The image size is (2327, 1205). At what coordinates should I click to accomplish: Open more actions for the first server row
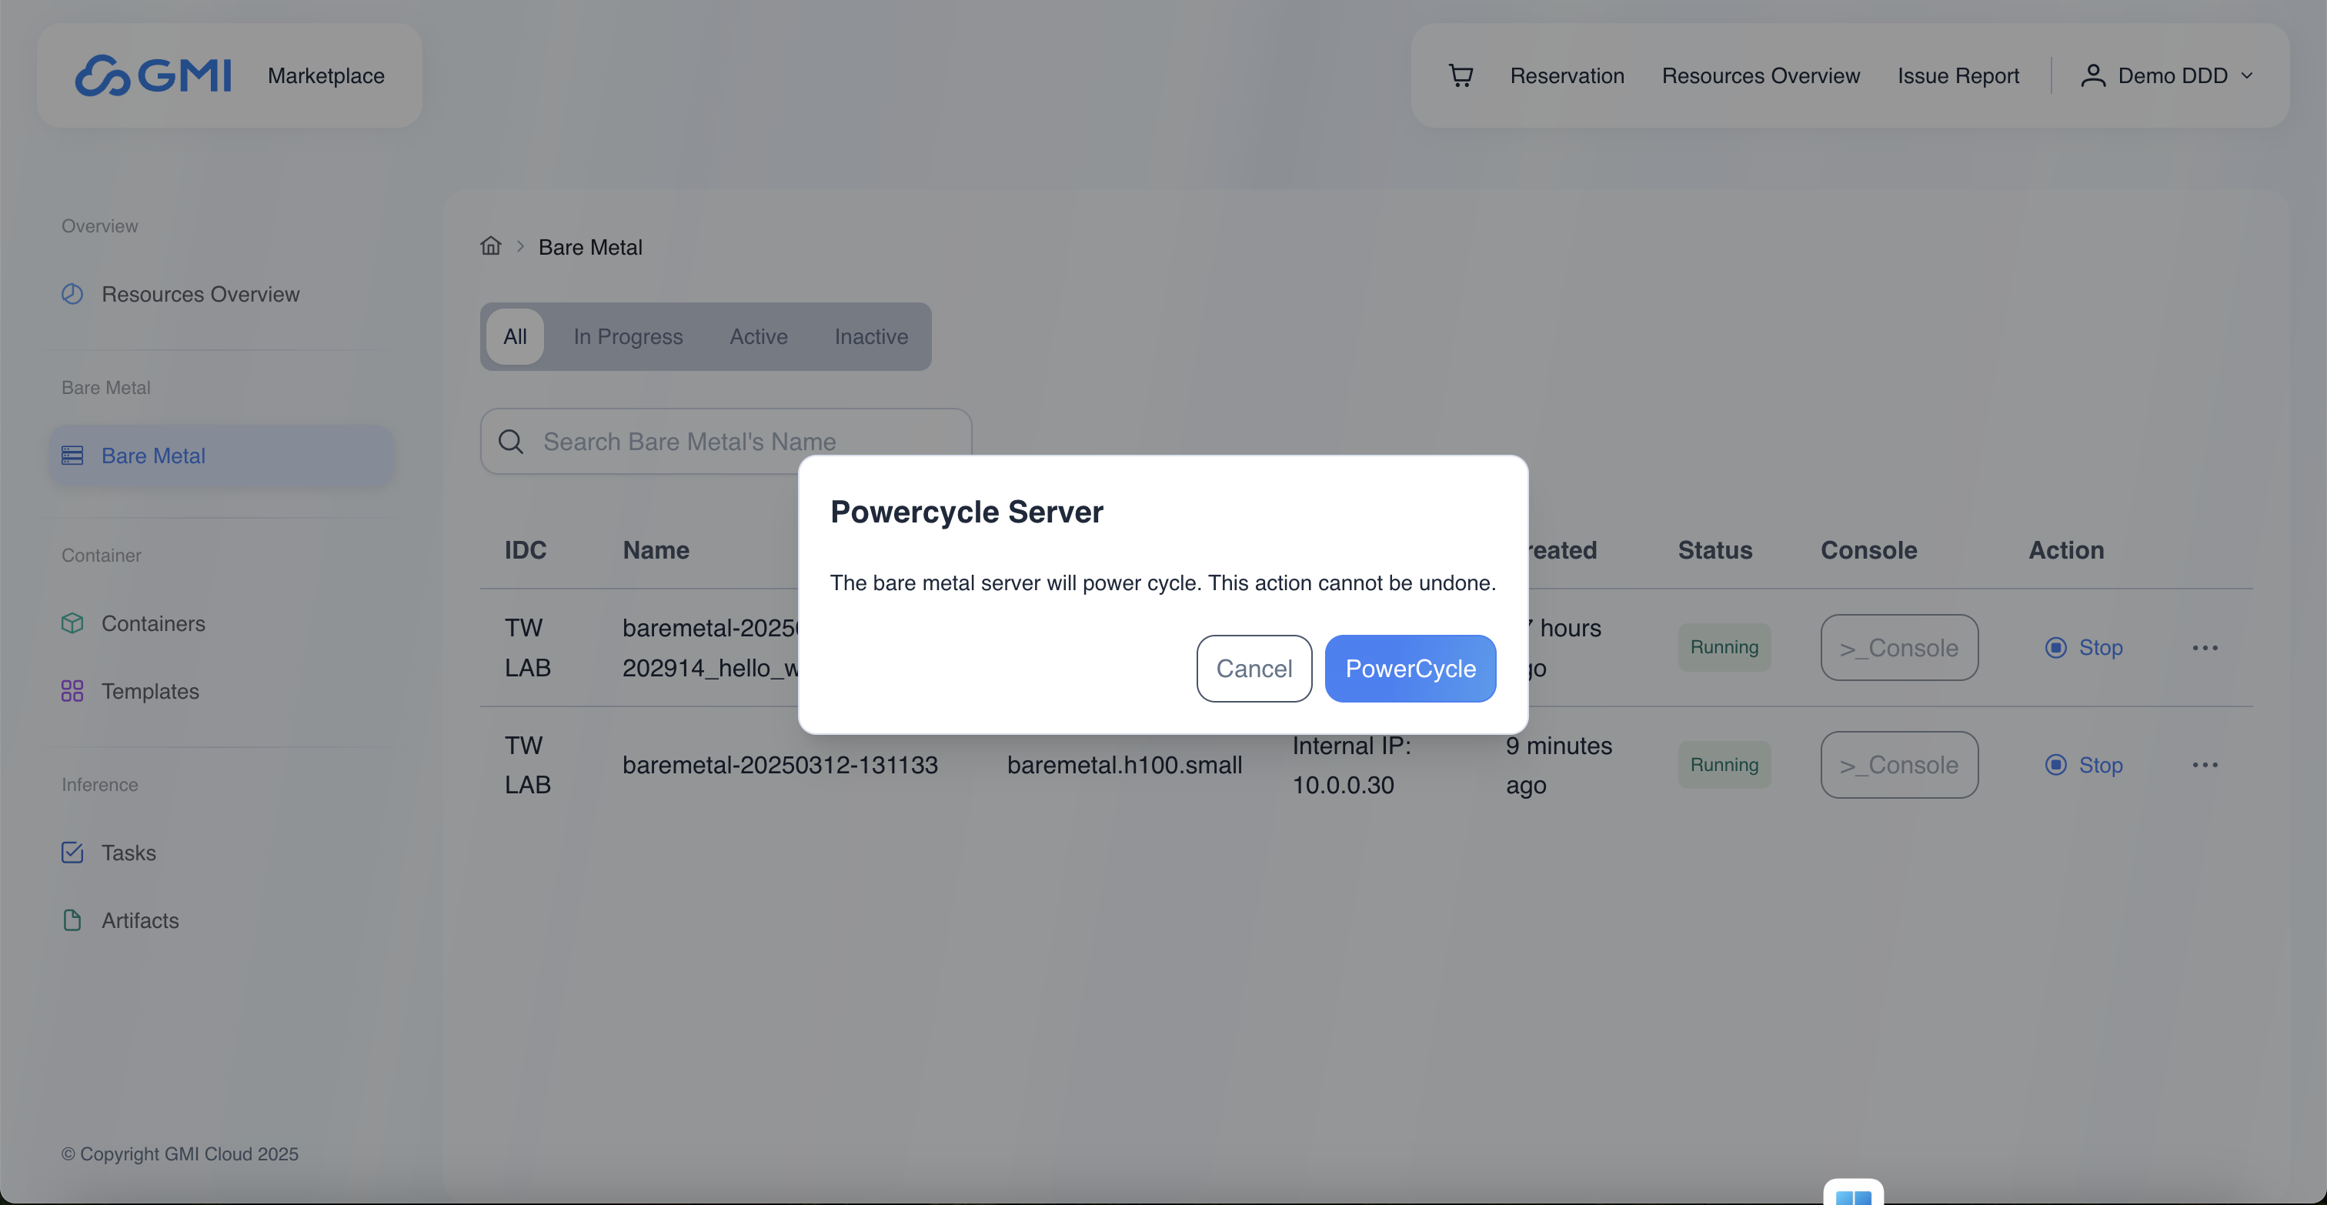(2205, 648)
